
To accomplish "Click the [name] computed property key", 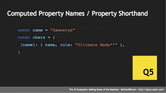I will (x=28, y=45).
